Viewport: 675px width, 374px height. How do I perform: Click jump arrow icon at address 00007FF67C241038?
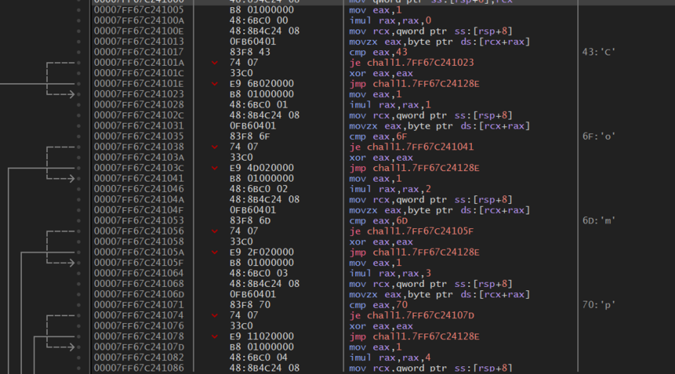click(x=215, y=147)
